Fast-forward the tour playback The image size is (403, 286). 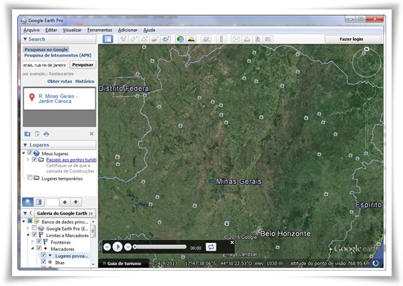coord(128,247)
